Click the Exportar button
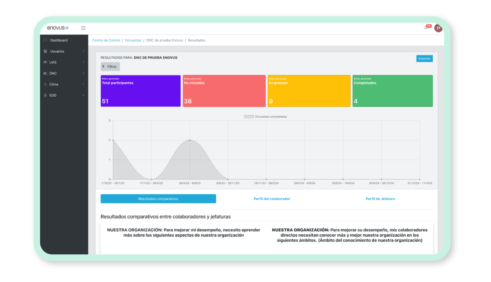This screenshot has width=491, height=282. [424, 59]
